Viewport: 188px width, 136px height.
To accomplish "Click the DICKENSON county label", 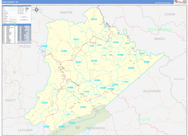I will tap(96, 129).
